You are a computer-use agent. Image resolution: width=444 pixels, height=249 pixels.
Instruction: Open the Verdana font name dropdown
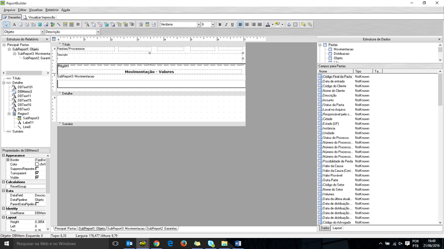(x=199, y=25)
